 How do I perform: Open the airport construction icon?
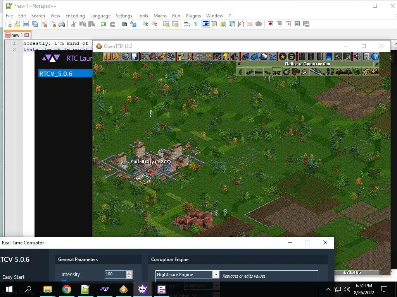pos(338,56)
